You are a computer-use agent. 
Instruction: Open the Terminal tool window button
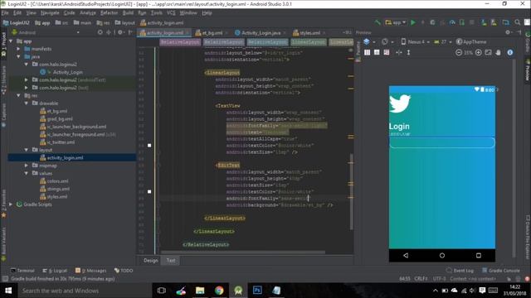tap(22, 271)
